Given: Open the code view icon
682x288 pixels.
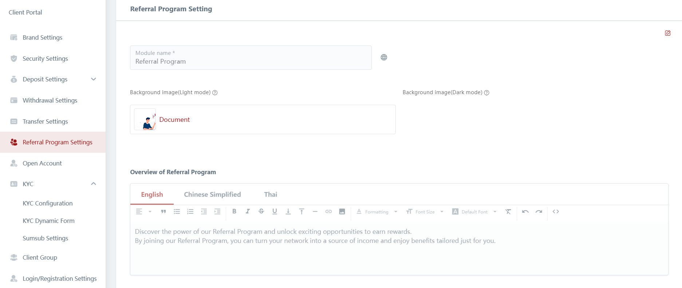Looking at the screenshot, I should pos(556,212).
